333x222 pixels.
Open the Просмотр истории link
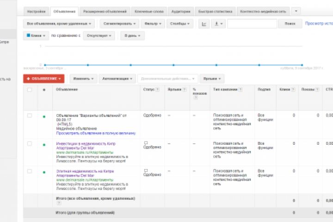tap(319, 24)
